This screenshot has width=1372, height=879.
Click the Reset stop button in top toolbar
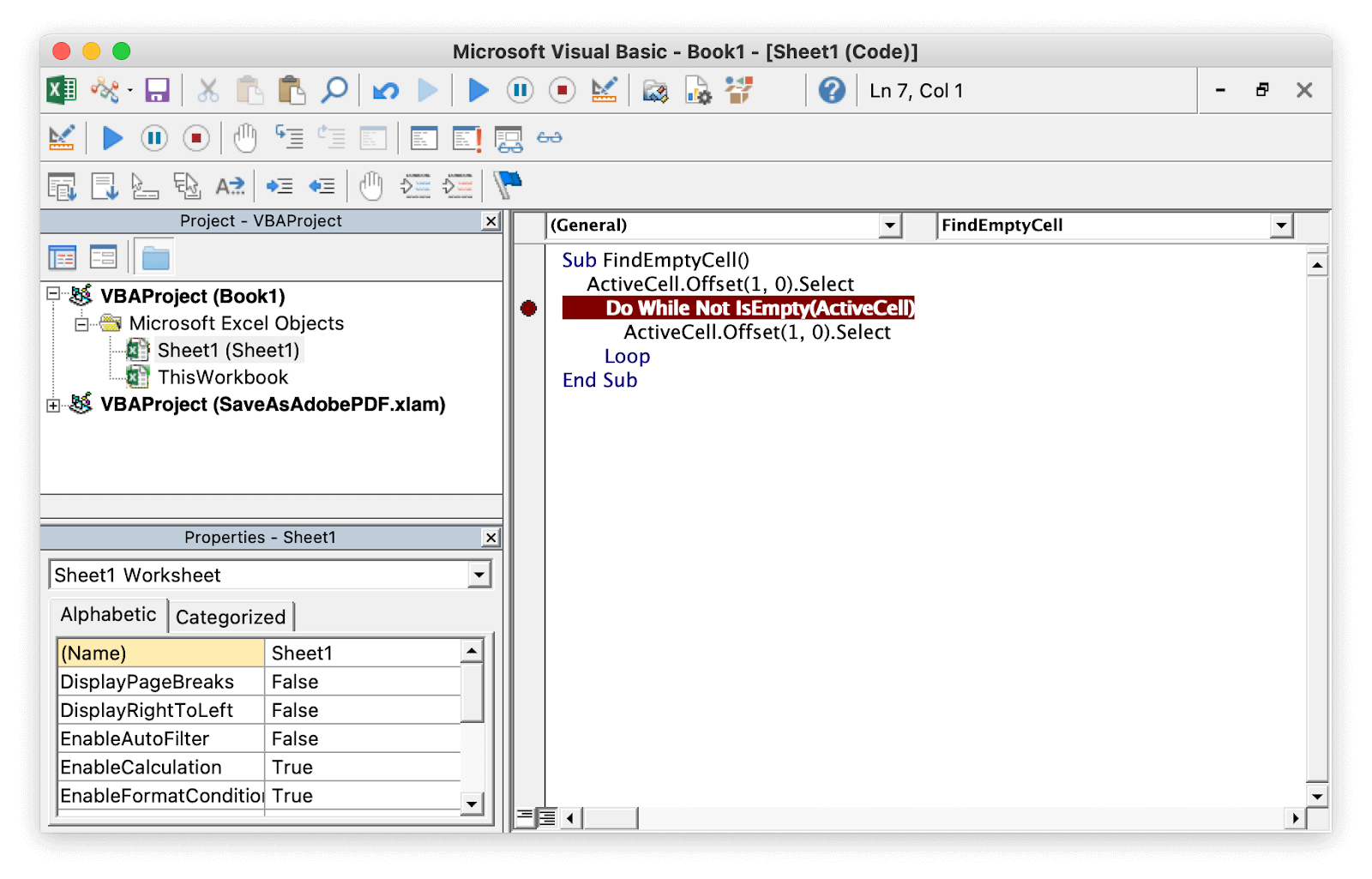click(x=562, y=90)
